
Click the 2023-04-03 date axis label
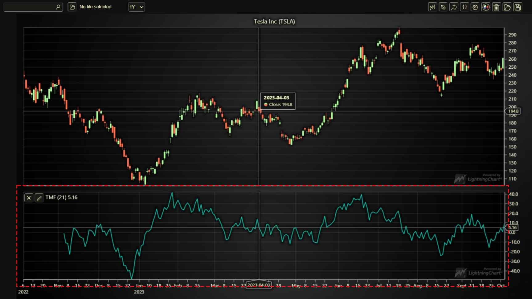259,285
